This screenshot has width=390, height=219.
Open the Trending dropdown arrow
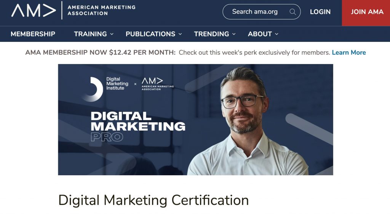click(234, 34)
